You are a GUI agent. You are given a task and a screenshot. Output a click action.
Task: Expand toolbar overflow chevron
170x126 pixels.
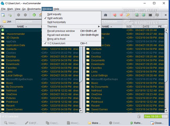(166, 15)
